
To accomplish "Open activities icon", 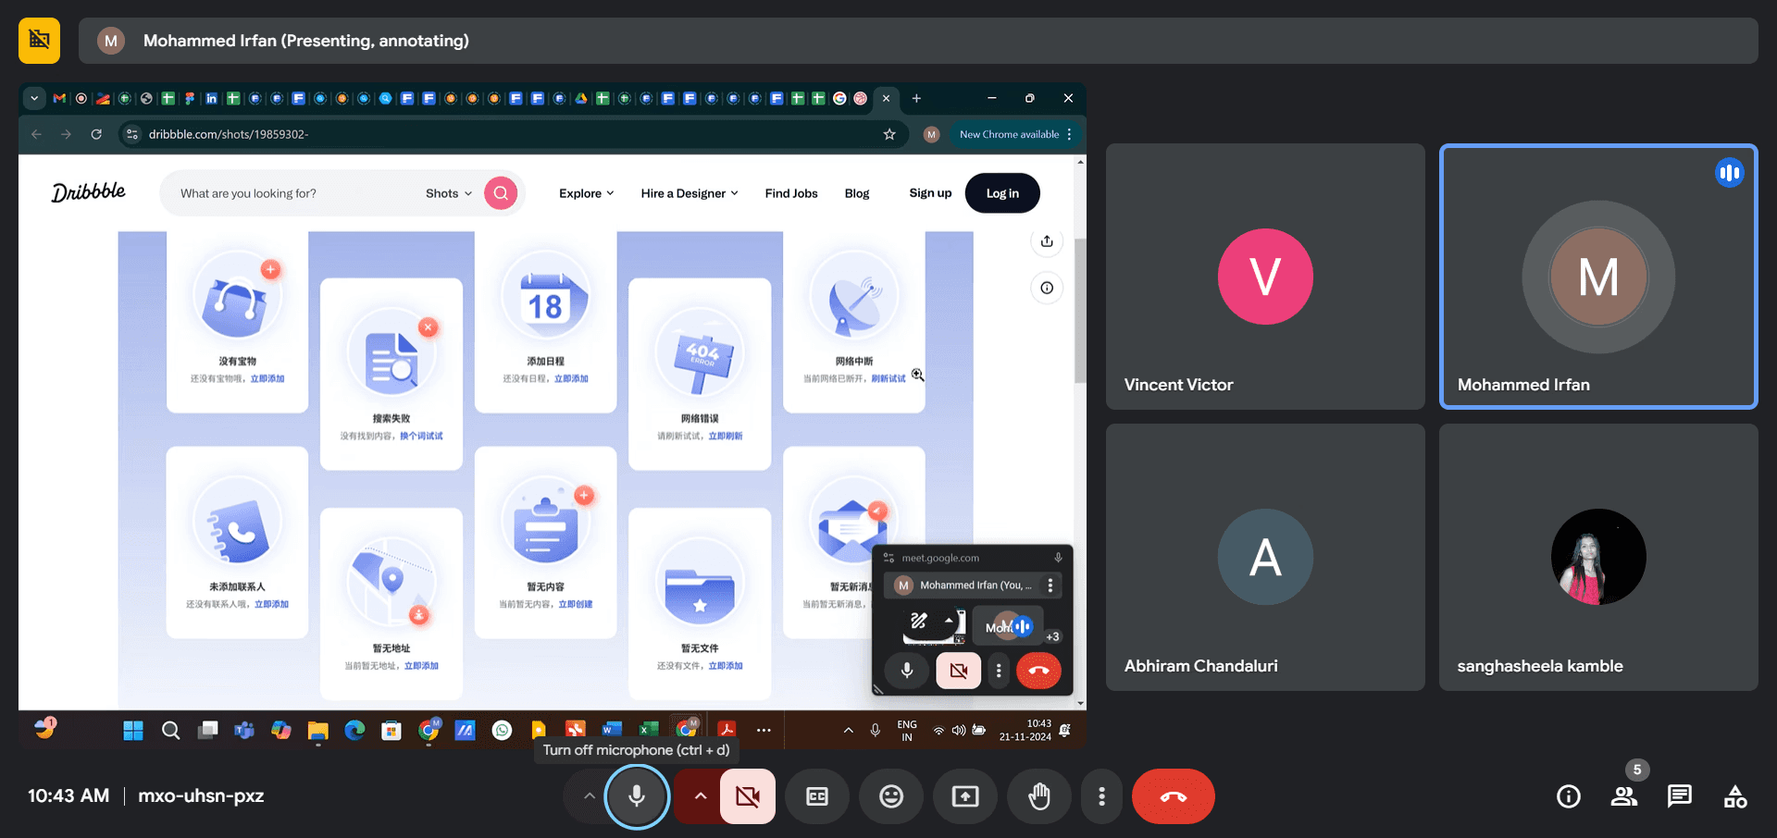I will pos(1735,796).
